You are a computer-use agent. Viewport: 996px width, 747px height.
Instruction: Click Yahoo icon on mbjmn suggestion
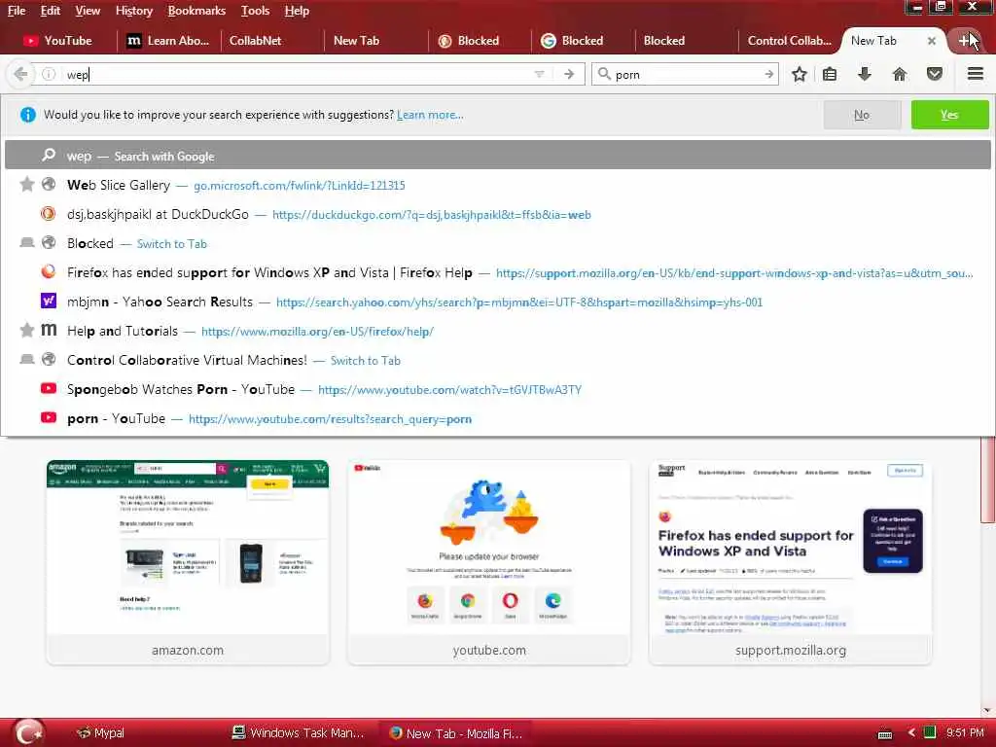[x=49, y=301]
